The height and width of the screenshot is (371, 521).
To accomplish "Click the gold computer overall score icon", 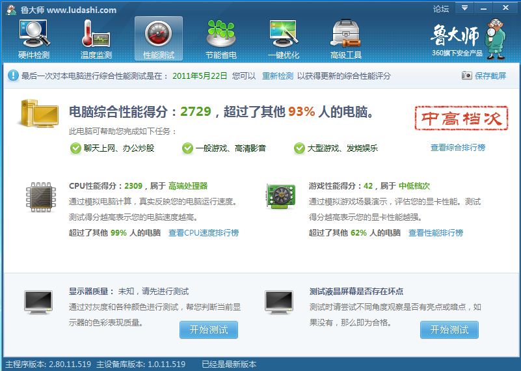I will (x=39, y=113).
